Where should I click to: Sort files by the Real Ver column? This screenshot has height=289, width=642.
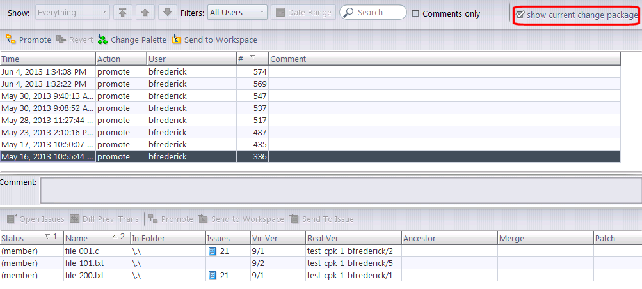coord(353,238)
